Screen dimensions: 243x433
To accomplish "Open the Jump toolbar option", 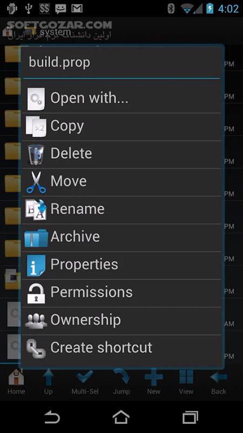I will click(x=122, y=383).
